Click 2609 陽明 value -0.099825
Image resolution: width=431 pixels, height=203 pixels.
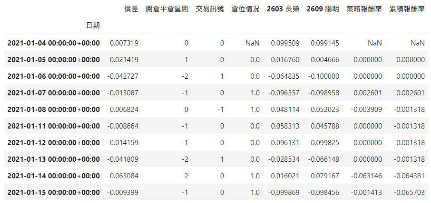(323, 143)
